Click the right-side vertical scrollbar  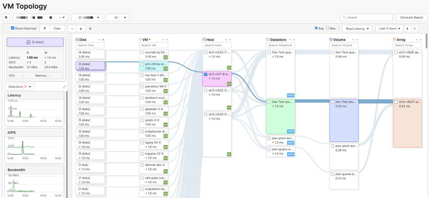point(427,41)
